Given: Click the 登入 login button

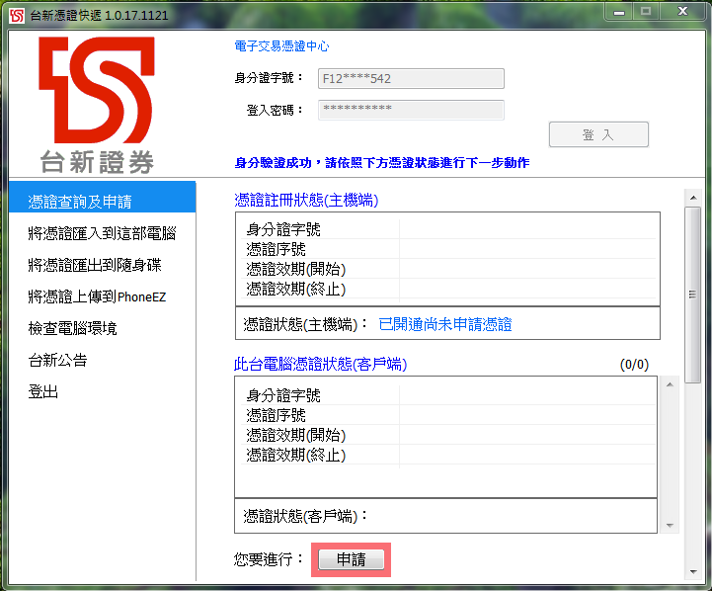Looking at the screenshot, I should [598, 134].
